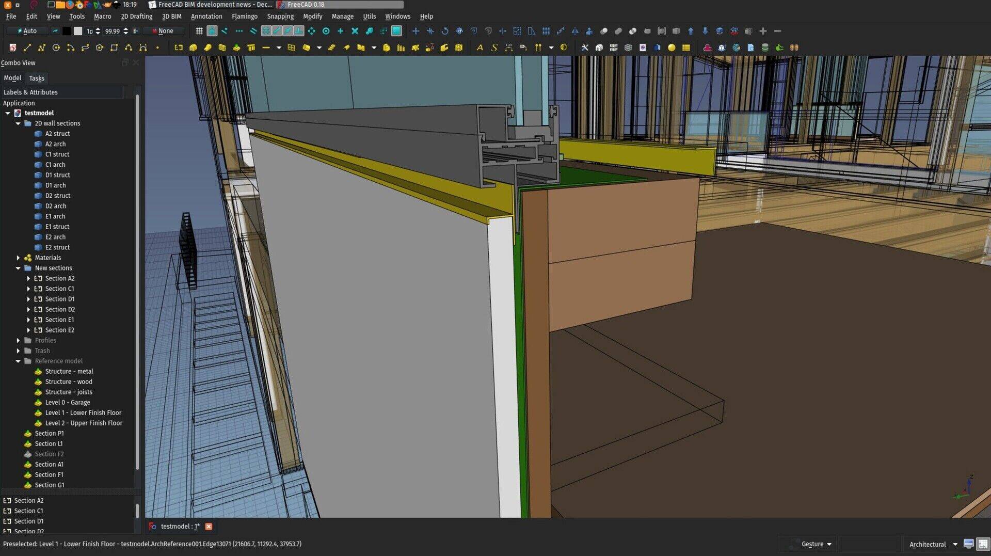Open the Schedule spreadsheet tool
991x556 pixels.
[x=685, y=47]
